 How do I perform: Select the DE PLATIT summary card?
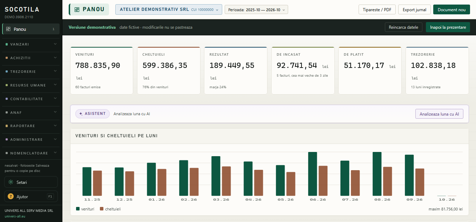point(370,71)
